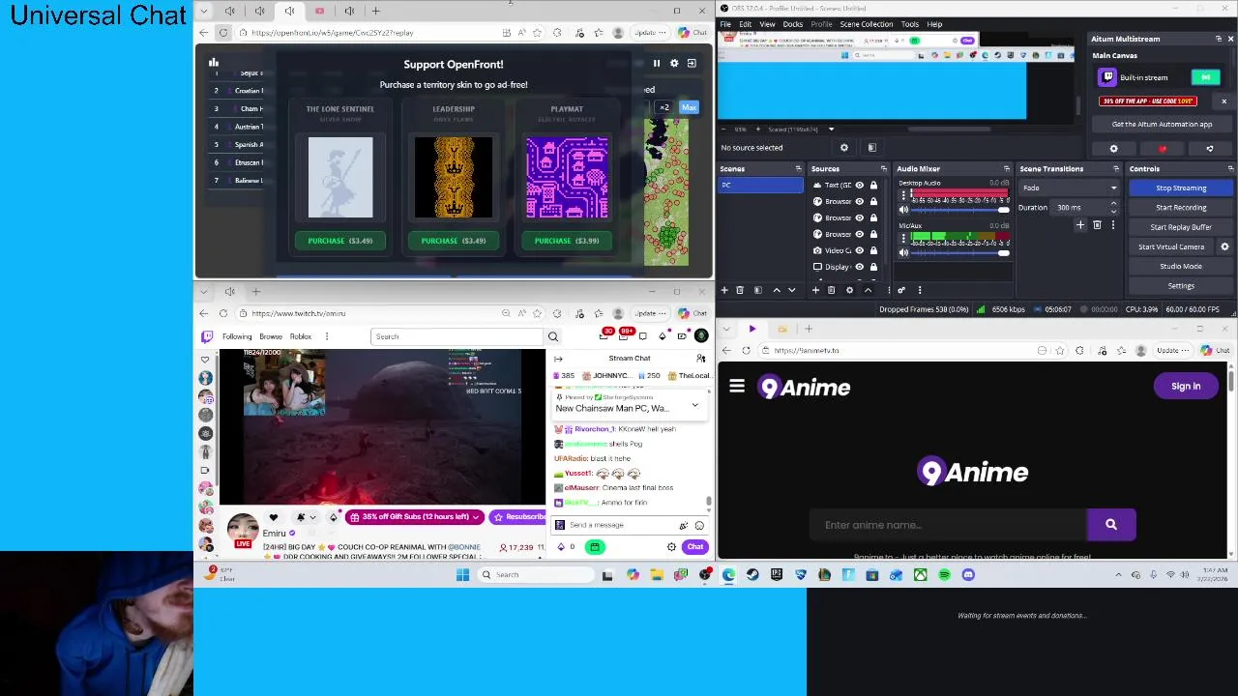
Task: Open scene transitions kebab menu
Action: click(x=1112, y=225)
